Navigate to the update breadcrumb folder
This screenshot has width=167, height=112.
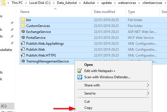pos(107,3)
